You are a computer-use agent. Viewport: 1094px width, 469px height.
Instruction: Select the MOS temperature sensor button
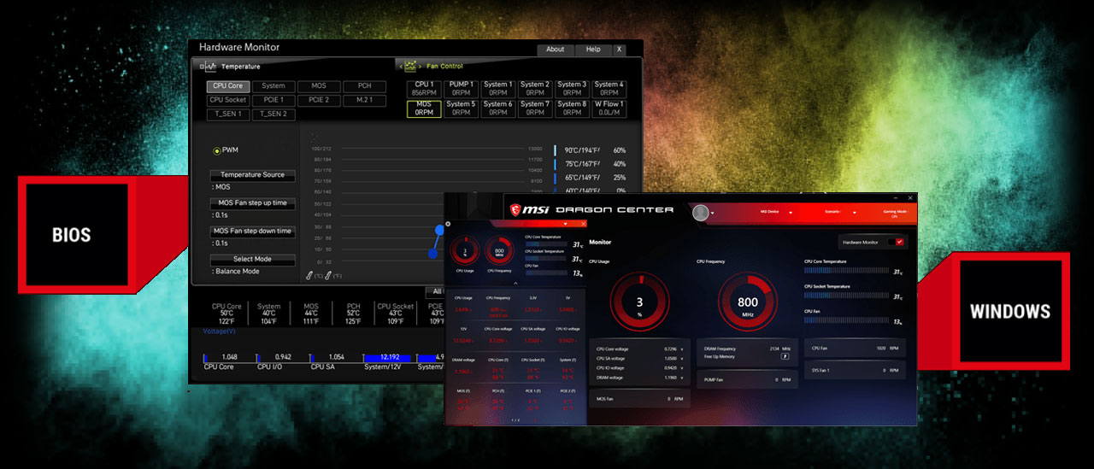pyautogui.click(x=319, y=86)
